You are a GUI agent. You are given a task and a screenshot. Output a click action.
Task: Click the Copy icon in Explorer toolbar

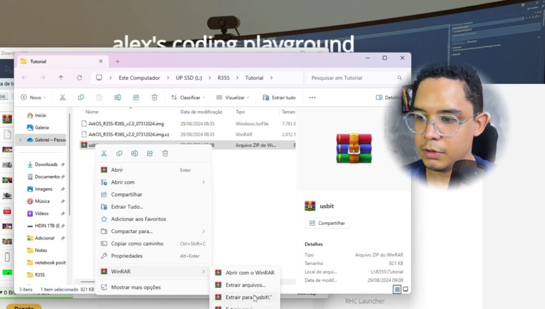(81, 97)
